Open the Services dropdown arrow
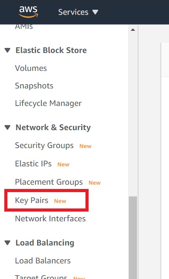This screenshot has height=279, width=169. (x=95, y=12)
